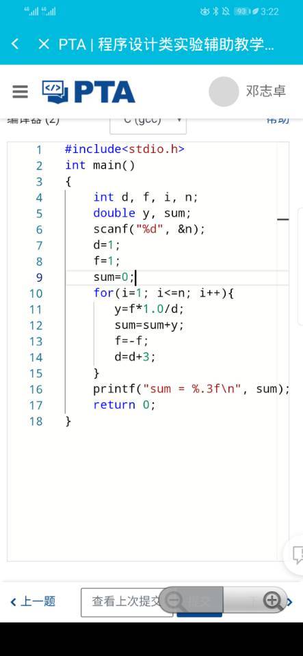Tap the 查看上次提交 button
Viewport: 303px width, 656px height.
tap(127, 601)
